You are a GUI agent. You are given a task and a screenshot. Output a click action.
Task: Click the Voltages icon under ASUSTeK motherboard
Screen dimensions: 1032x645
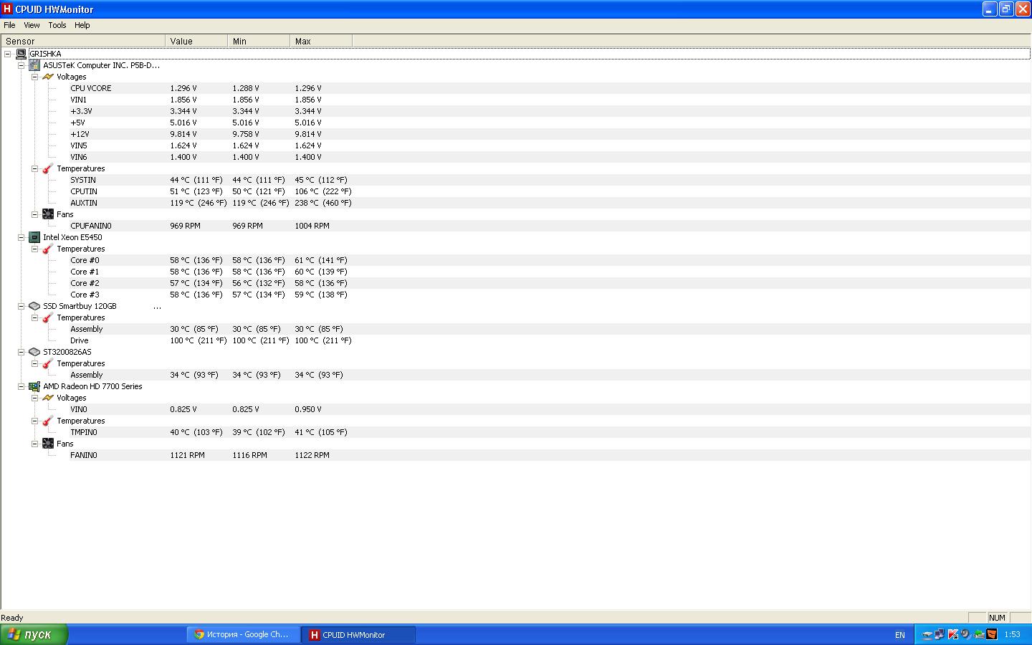click(48, 77)
